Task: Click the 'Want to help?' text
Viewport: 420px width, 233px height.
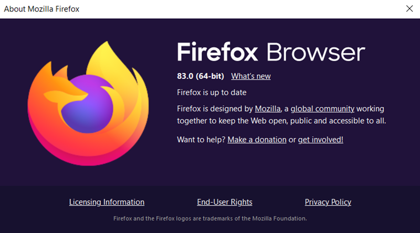Action: [x=201, y=139]
